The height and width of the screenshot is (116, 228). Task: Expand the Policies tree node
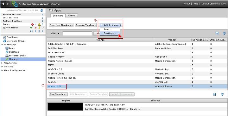(2, 67)
